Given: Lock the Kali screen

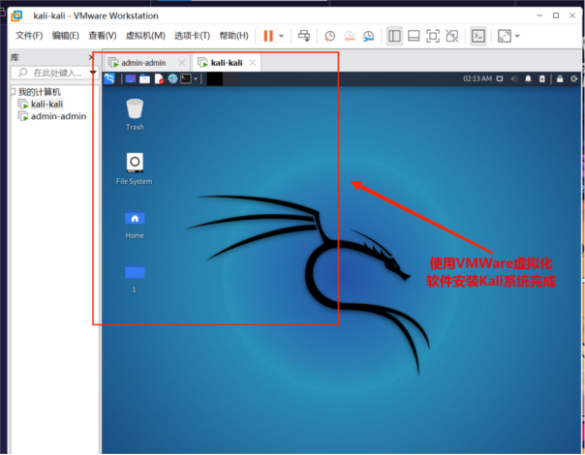Looking at the screenshot, I should pos(560,78).
